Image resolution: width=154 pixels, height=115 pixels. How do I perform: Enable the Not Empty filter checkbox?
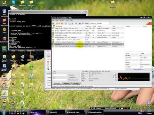69,78
